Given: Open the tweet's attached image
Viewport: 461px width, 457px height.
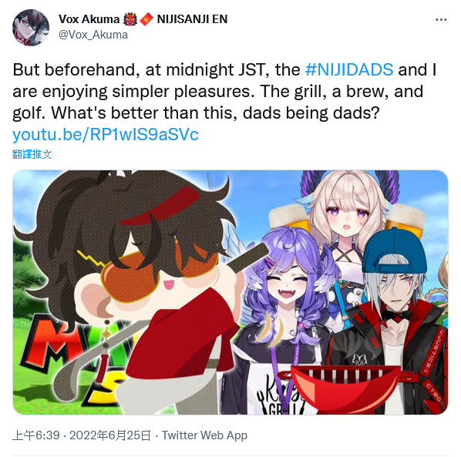Looking at the screenshot, I should click(230, 292).
